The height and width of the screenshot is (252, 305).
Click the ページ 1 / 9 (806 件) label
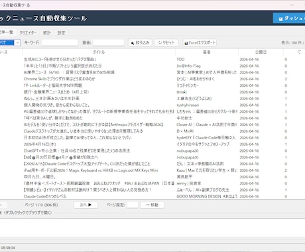tap(41, 205)
